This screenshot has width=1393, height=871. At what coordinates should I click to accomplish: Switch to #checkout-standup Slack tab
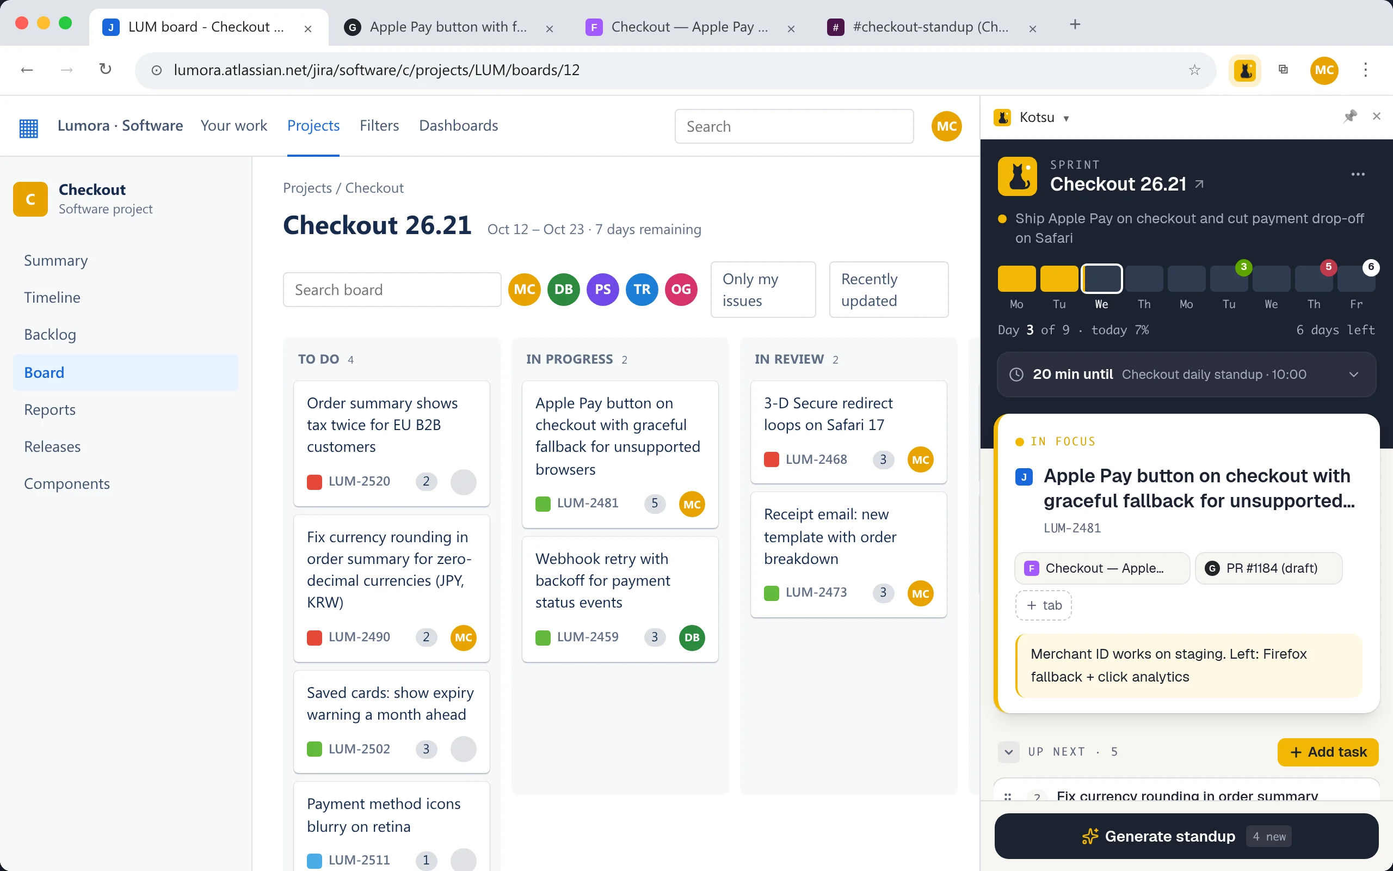point(932,27)
